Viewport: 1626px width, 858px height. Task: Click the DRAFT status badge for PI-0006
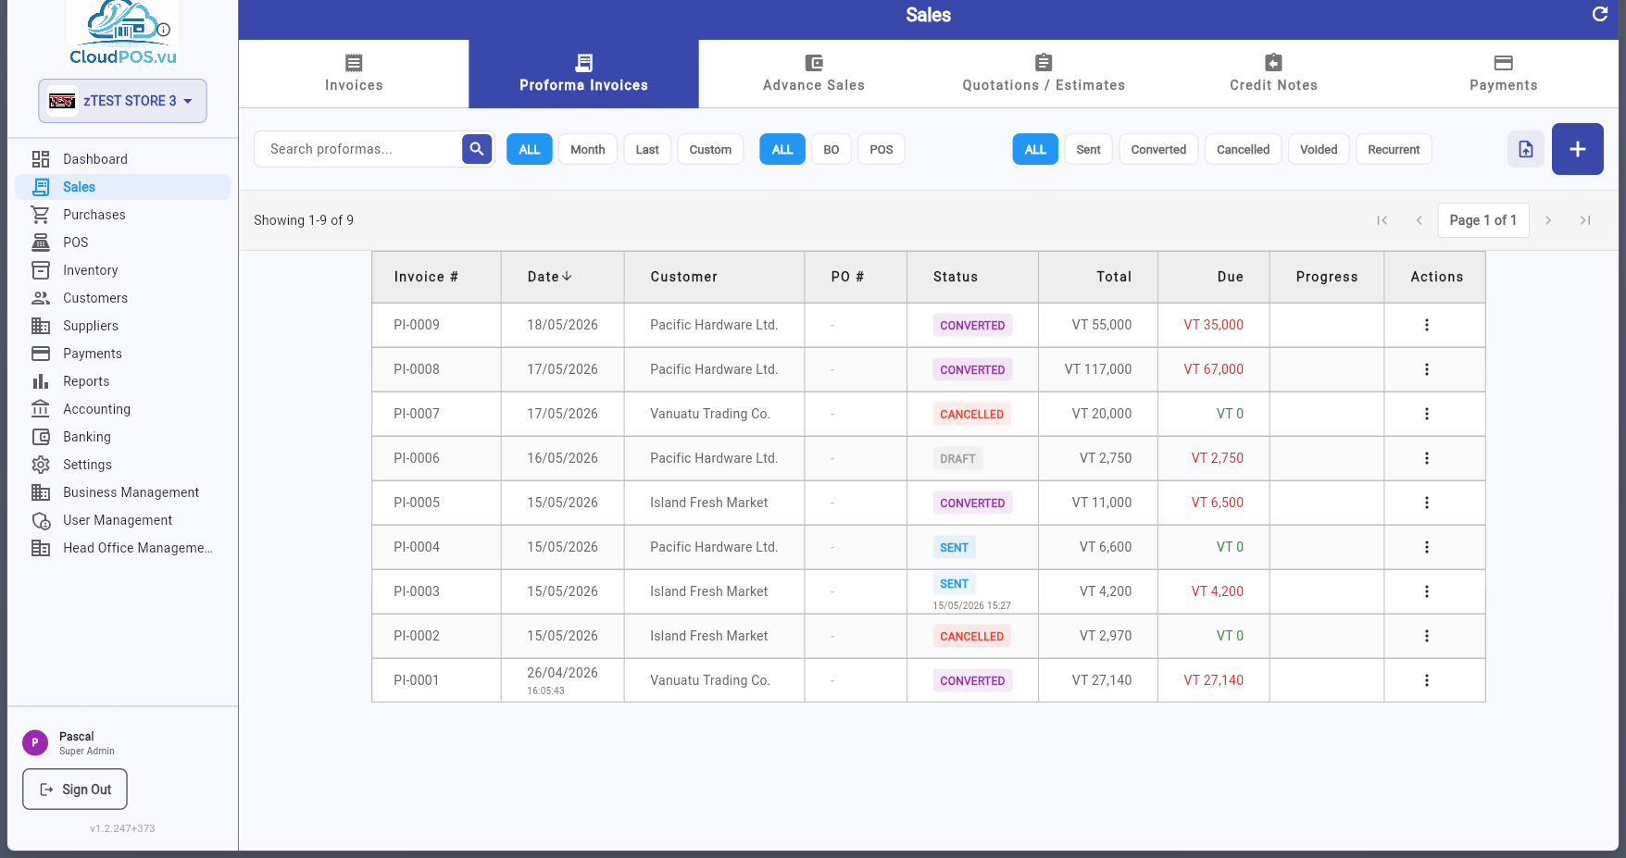[x=957, y=458]
